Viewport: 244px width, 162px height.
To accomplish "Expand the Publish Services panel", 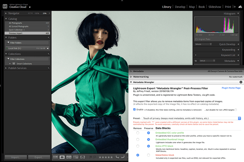I will click(x=6, y=68).
